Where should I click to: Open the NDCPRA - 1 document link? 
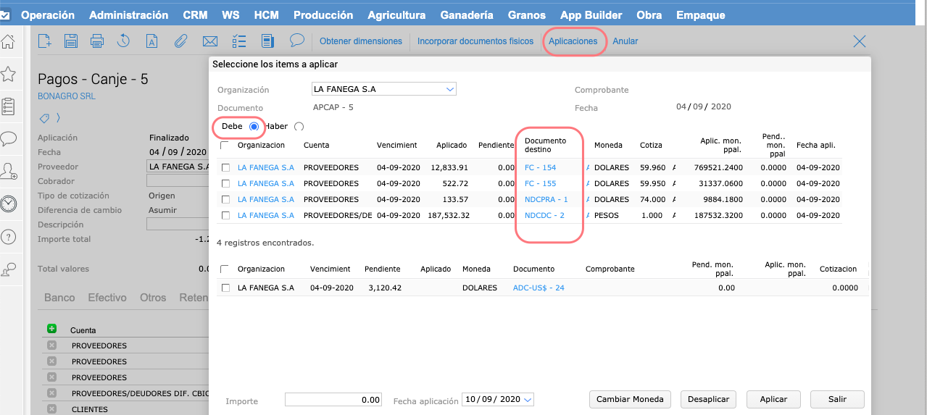546,199
